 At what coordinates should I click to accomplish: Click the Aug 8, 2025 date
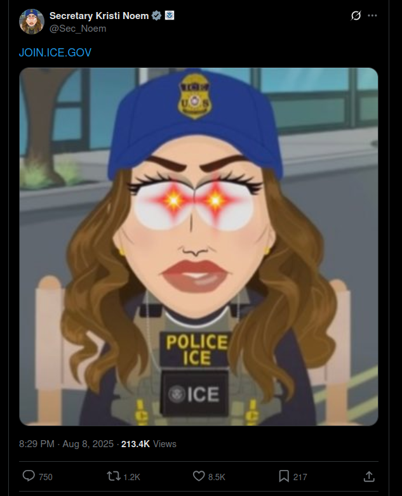tap(88, 444)
